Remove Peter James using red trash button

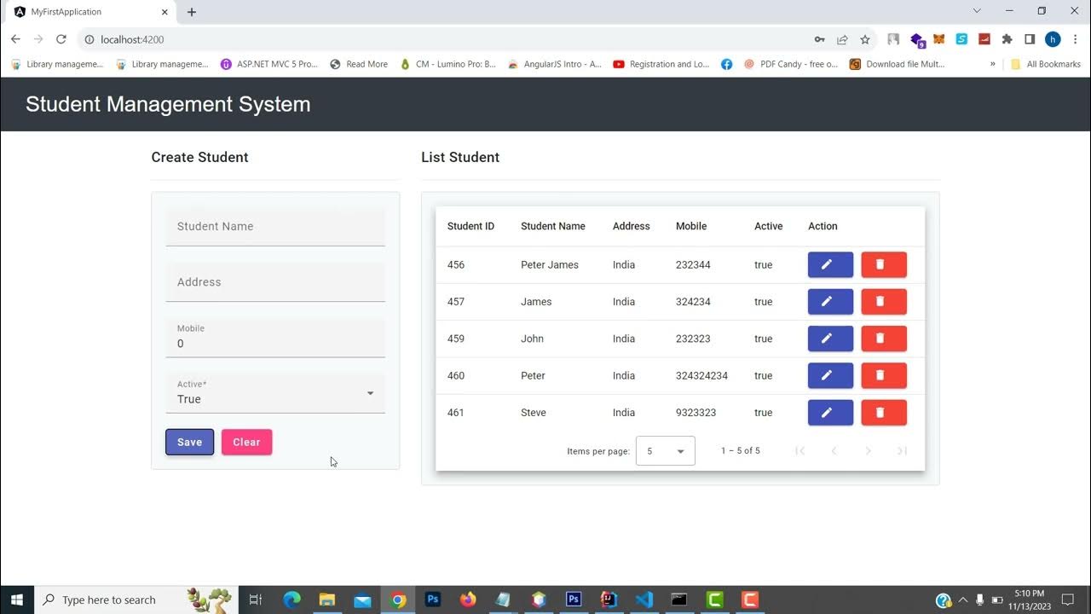coord(884,265)
